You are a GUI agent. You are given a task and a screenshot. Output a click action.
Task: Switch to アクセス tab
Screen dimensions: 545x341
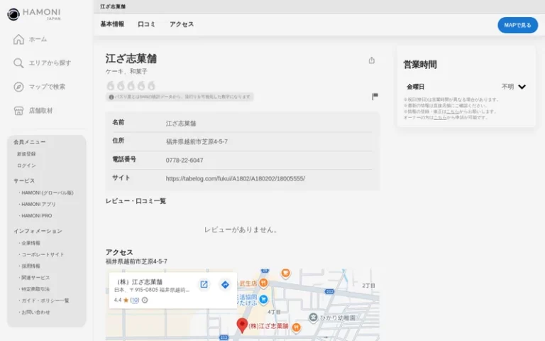tap(182, 24)
